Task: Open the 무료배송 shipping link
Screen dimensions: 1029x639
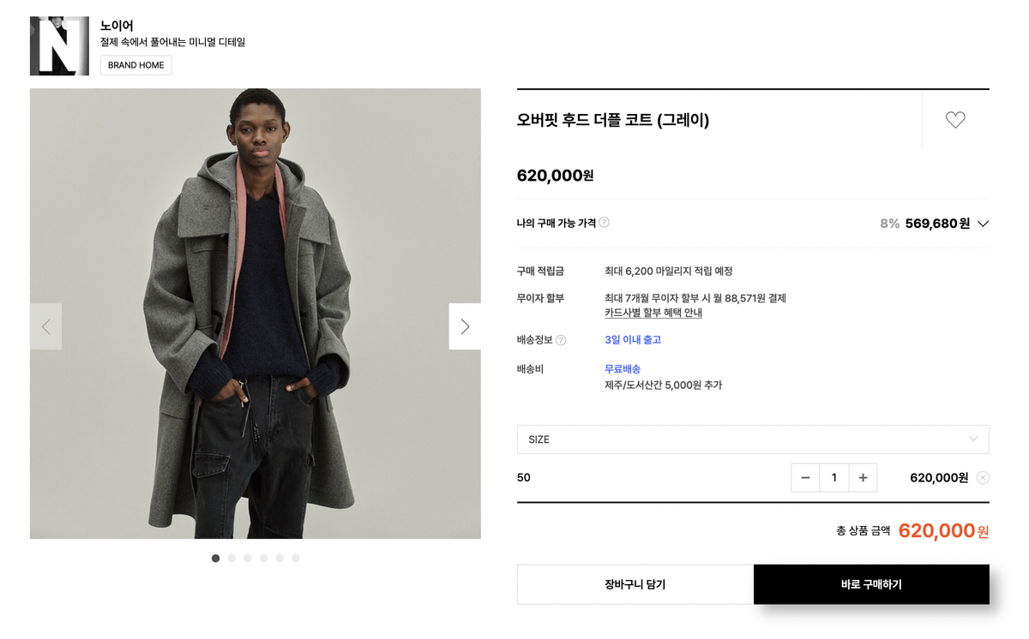Action: coord(623,369)
